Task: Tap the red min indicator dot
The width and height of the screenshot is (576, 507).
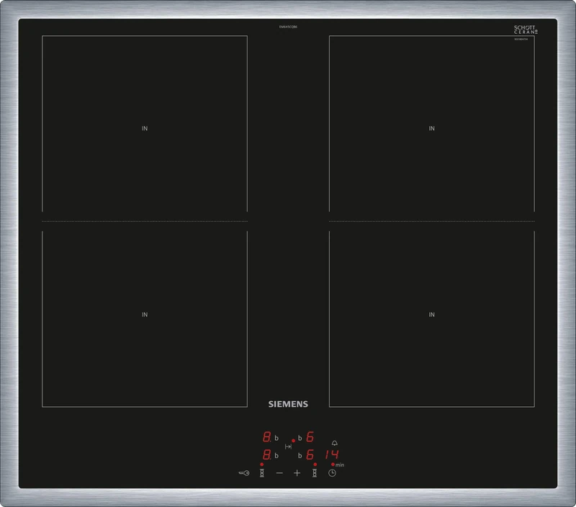Action: (x=333, y=464)
